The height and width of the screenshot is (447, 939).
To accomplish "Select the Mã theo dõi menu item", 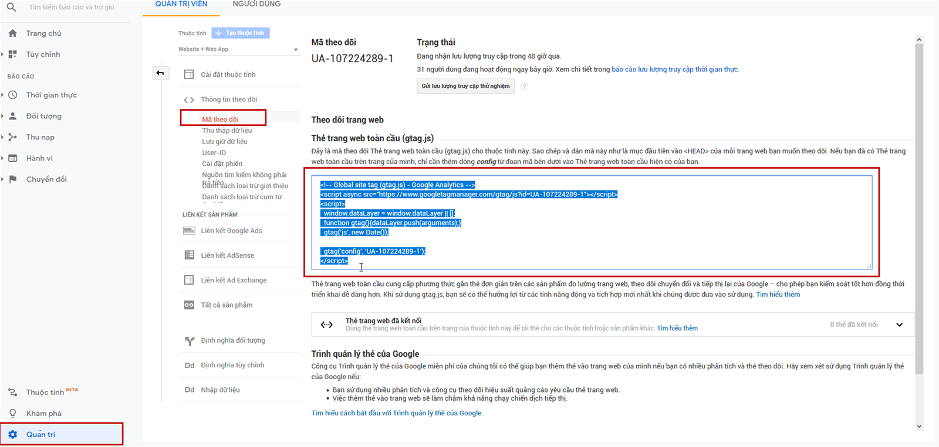I will [x=221, y=119].
